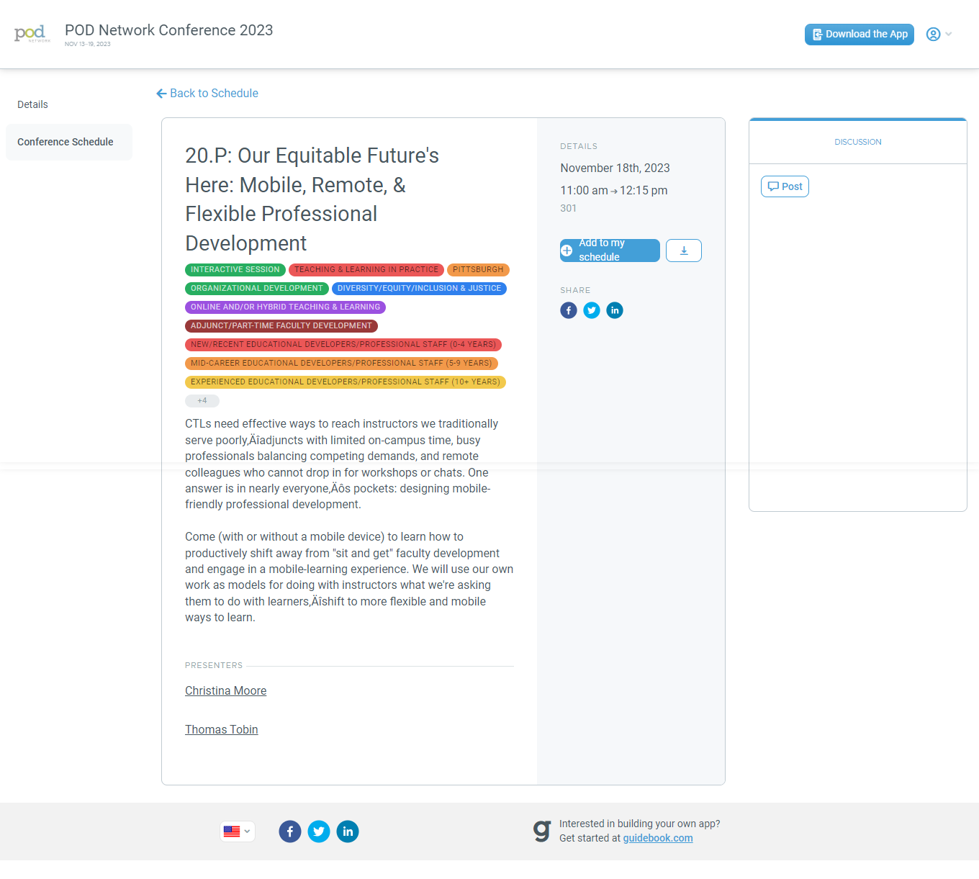This screenshot has width=979, height=879.
Task: Open the user account dropdown
Action: (939, 34)
